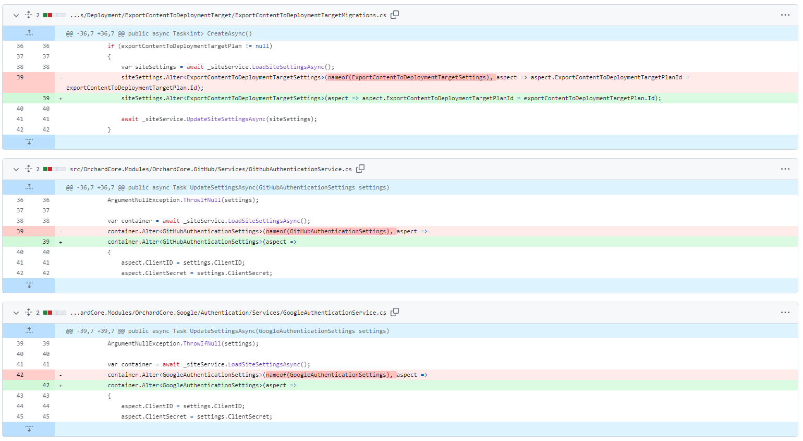Copy the GithubAuthenticationService.cs file path
This screenshot has width=803, height=441.
coord(360,169)
